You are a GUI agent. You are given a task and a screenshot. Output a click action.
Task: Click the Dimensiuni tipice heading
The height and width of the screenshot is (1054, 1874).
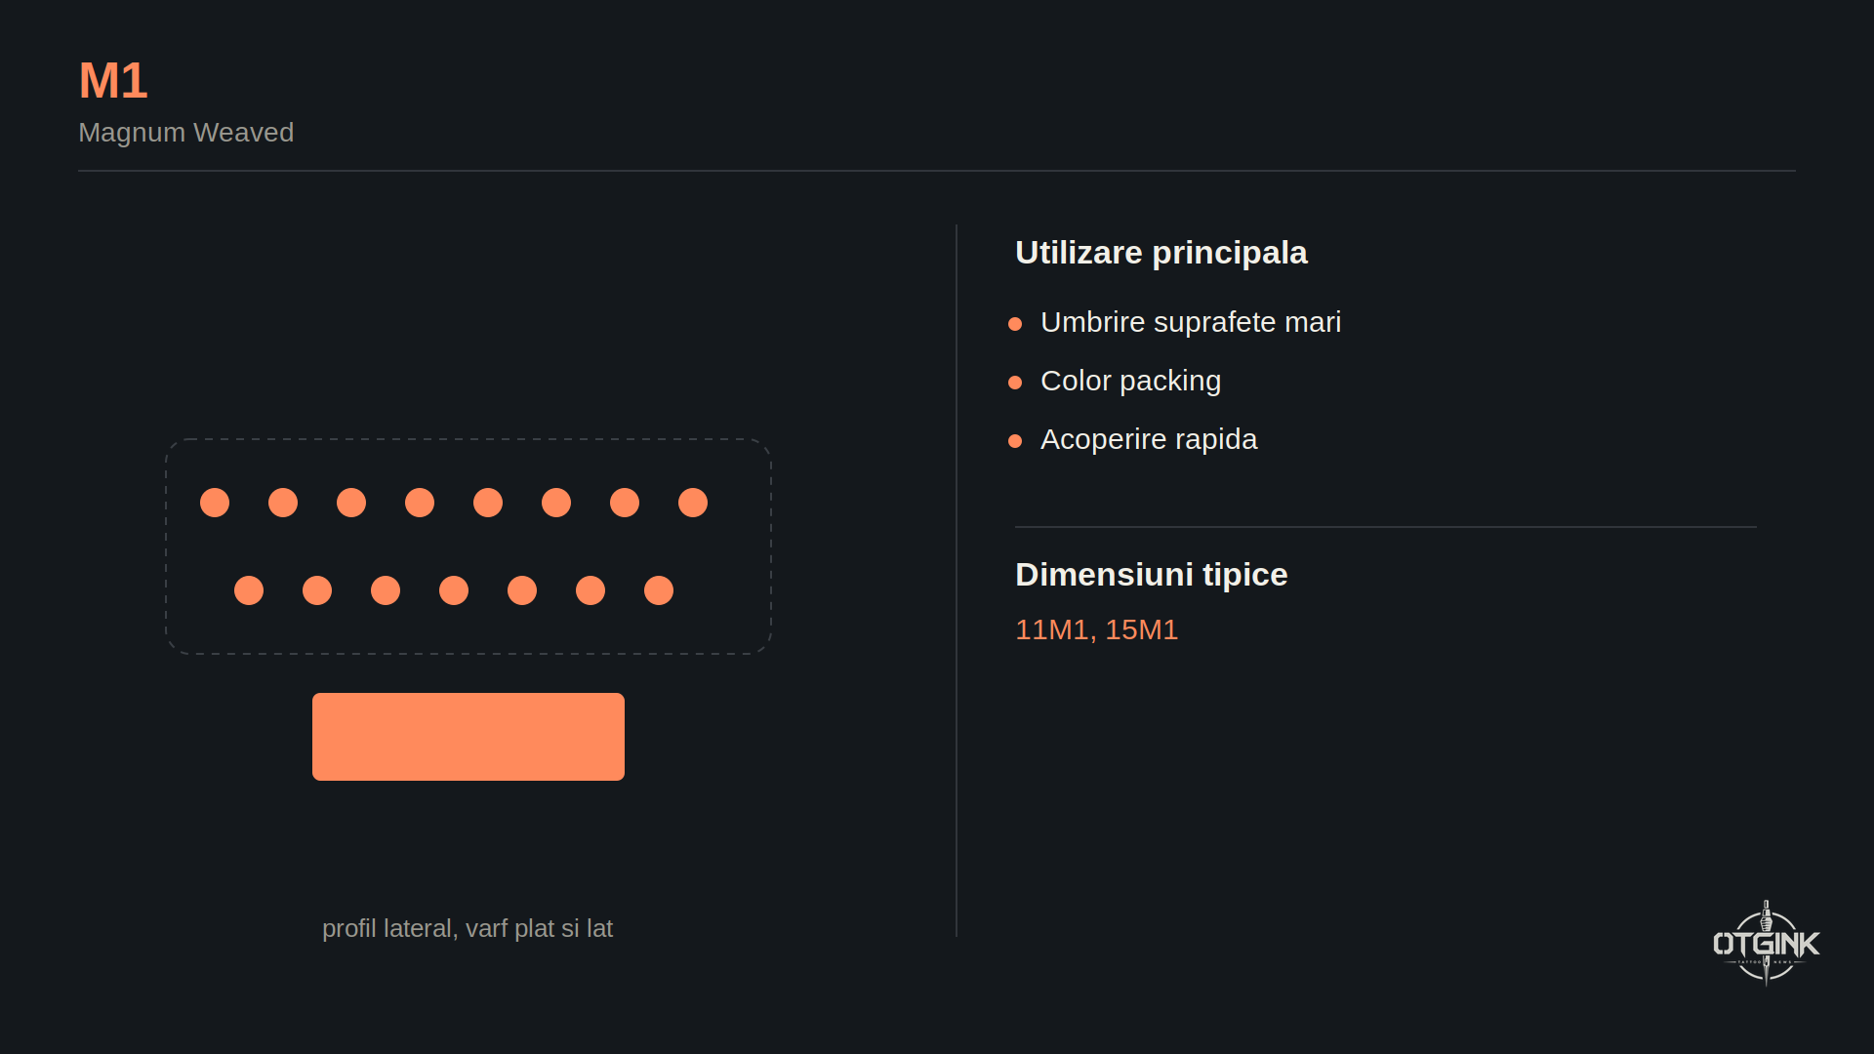pos(1151,575)
